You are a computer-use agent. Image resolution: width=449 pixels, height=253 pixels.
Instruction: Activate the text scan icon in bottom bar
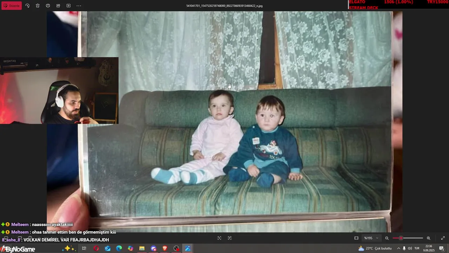coord(229,238)
